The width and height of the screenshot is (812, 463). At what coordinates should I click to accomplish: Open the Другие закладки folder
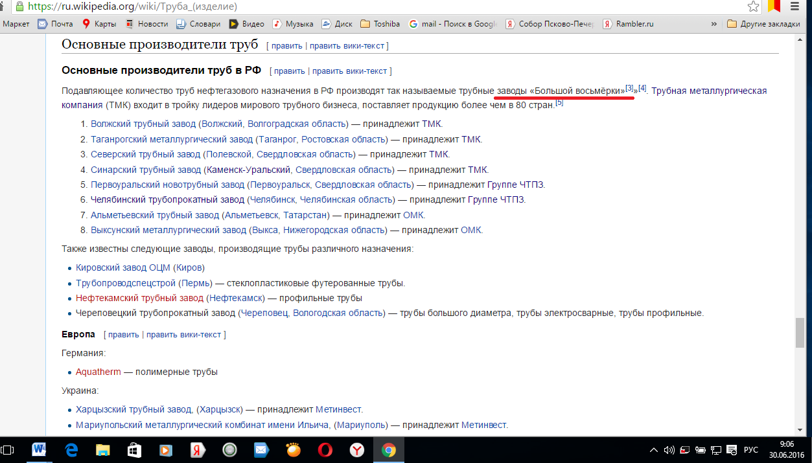click(764, 24)
